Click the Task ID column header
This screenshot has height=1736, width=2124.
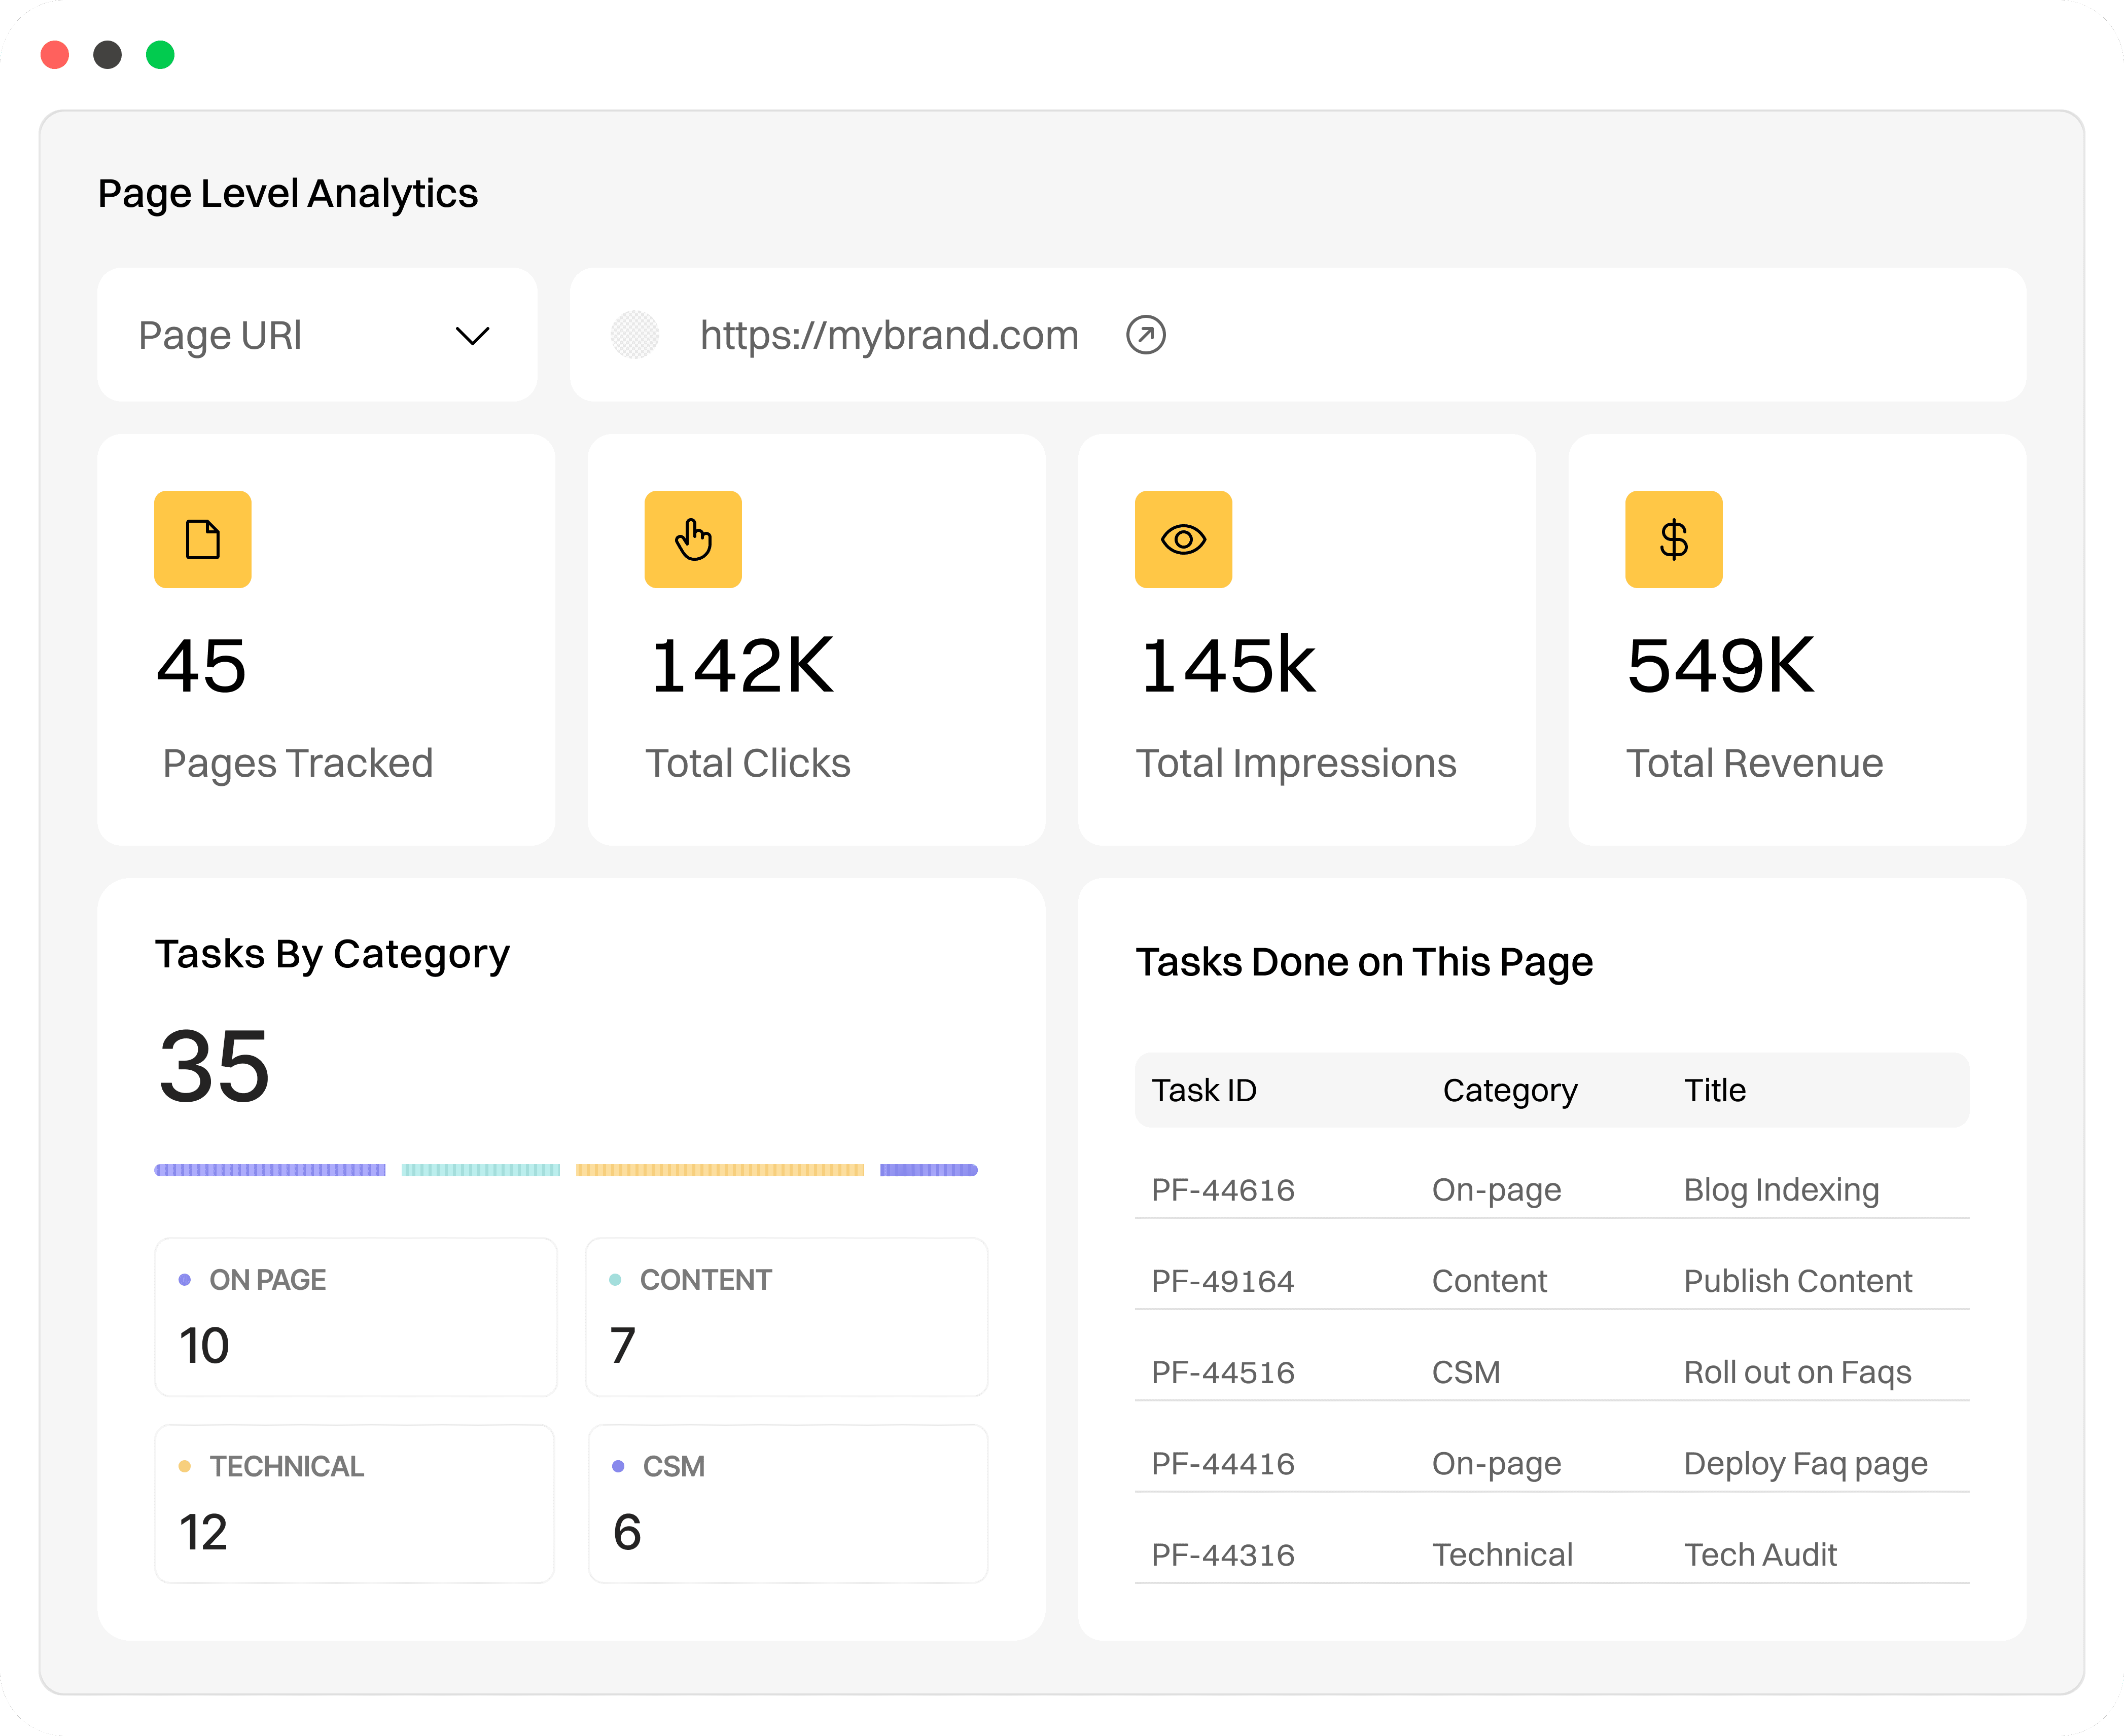1203,1090
